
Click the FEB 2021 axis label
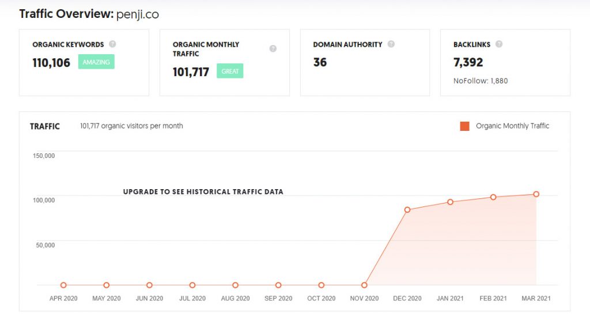click(x=493, y=298)
